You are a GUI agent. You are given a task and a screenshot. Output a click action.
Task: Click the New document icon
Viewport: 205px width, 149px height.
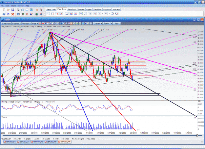4,10
